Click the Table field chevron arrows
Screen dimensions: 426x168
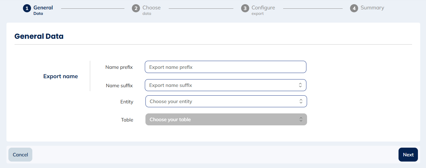[x=301, y=120]
